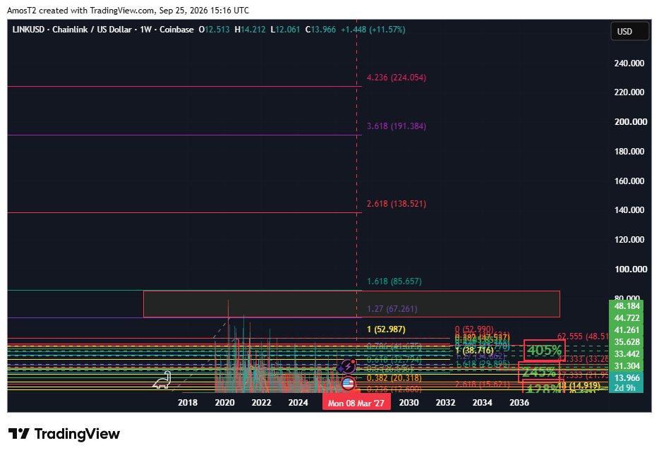Click the green 33.442 price tag
Screen dimensions: 659x455
pos(627,353)
